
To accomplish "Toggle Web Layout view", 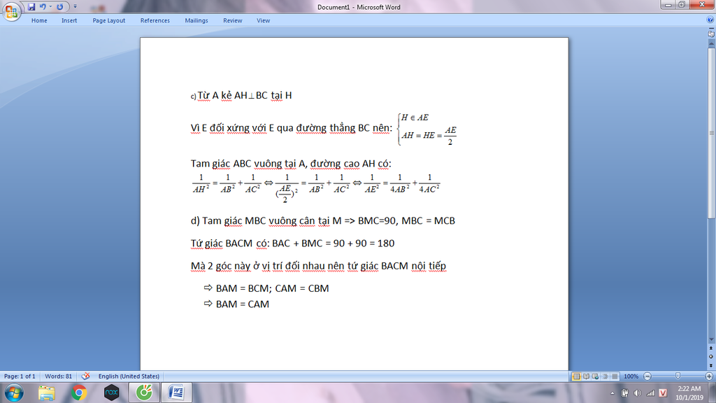I will tap(596, 376).
